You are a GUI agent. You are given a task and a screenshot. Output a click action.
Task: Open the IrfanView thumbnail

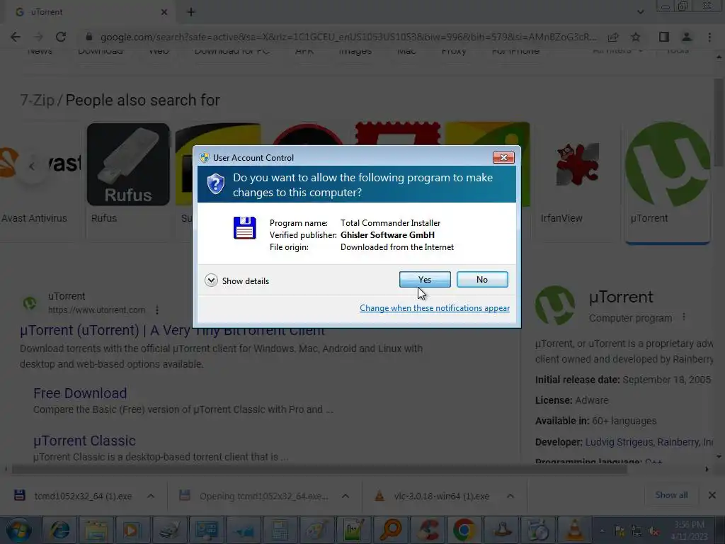[x=578, y=164]
